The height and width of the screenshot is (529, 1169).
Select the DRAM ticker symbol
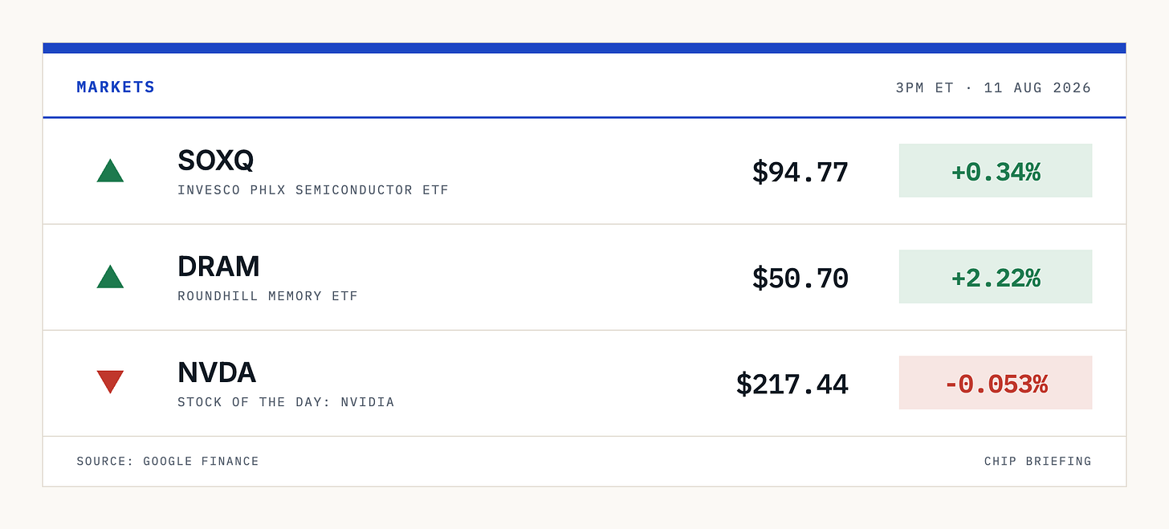pos(218,267)
